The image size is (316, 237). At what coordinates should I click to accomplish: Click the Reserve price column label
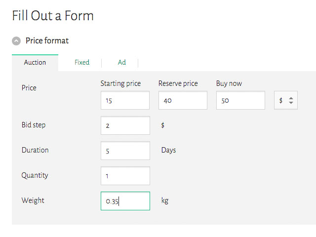point(178,83)
